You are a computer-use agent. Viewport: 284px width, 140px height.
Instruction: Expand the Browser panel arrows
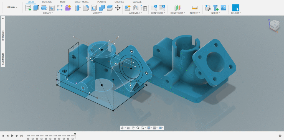tap(3, 18)
